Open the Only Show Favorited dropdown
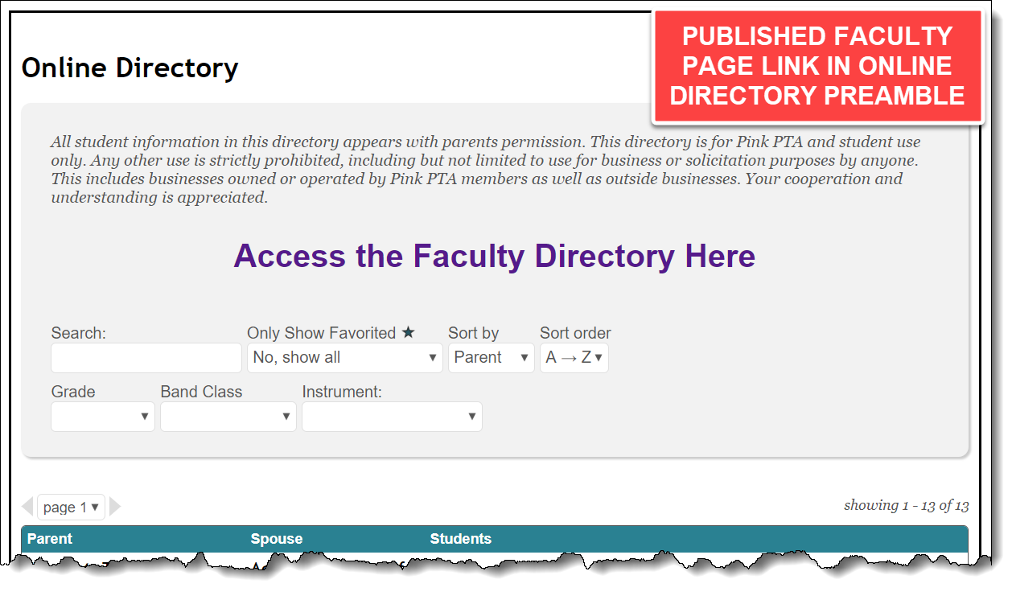The width and height of the screenshot is (1012, 596). pyautogui.click(x=345, y=358)
